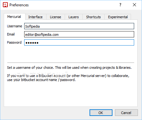Click the red R application icon
Viewport: 142px width, 120px height.
pyautogui.click(x=5, y=5)
